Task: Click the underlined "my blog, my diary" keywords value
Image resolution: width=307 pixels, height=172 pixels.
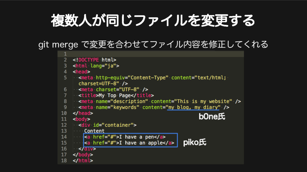Action: click(x=193, y=107)
